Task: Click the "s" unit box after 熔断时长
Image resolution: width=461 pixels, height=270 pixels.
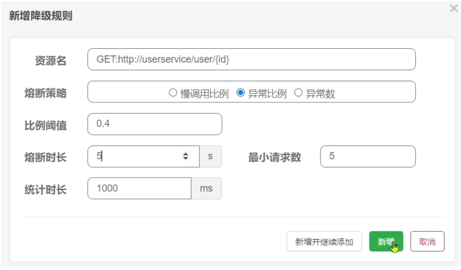Action: coord(211,156)
